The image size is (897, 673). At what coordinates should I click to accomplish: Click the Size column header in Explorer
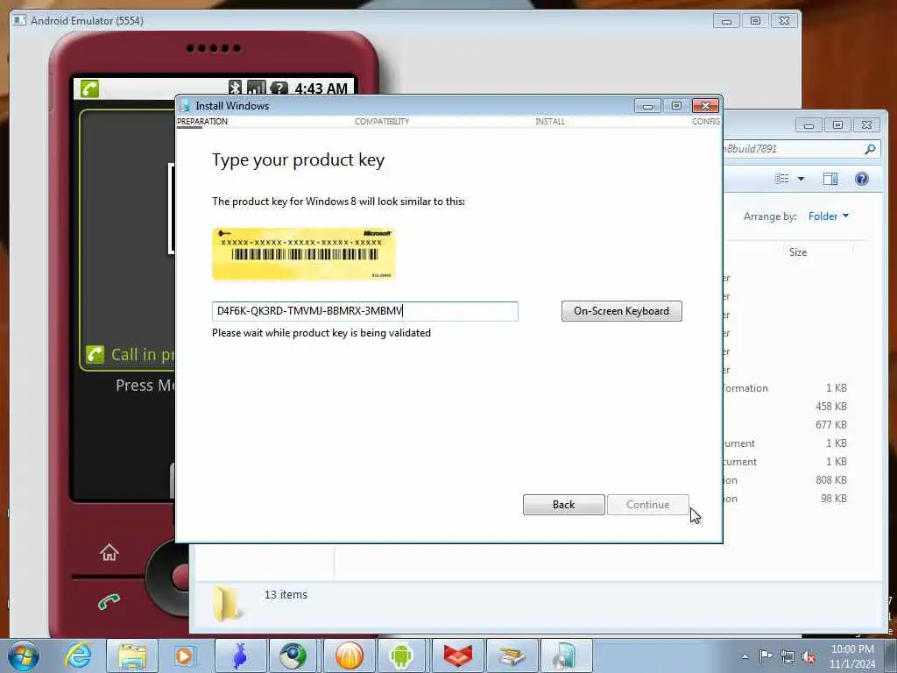pos(798,252)
